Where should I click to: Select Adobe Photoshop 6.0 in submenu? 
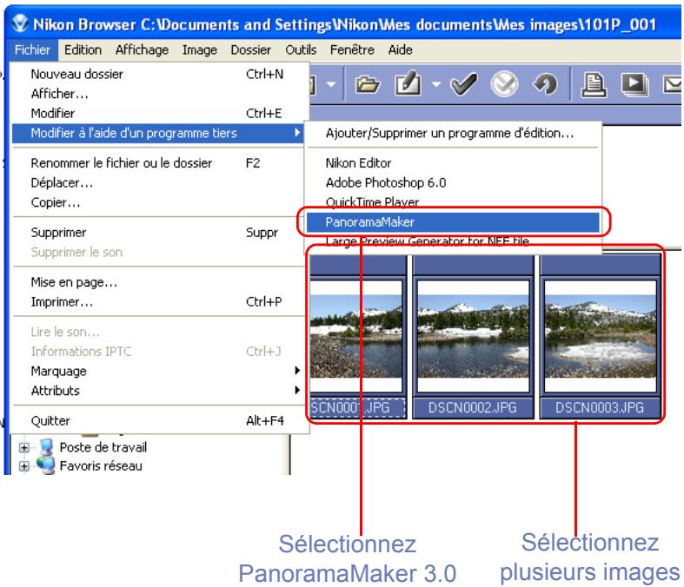tap(453, 182)
